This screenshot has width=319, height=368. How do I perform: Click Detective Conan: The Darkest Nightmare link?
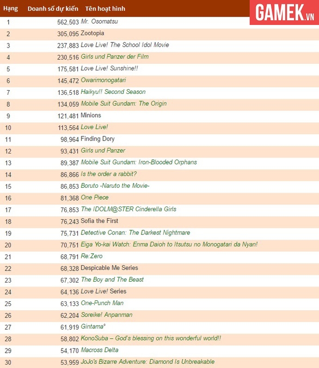[135, 233]
